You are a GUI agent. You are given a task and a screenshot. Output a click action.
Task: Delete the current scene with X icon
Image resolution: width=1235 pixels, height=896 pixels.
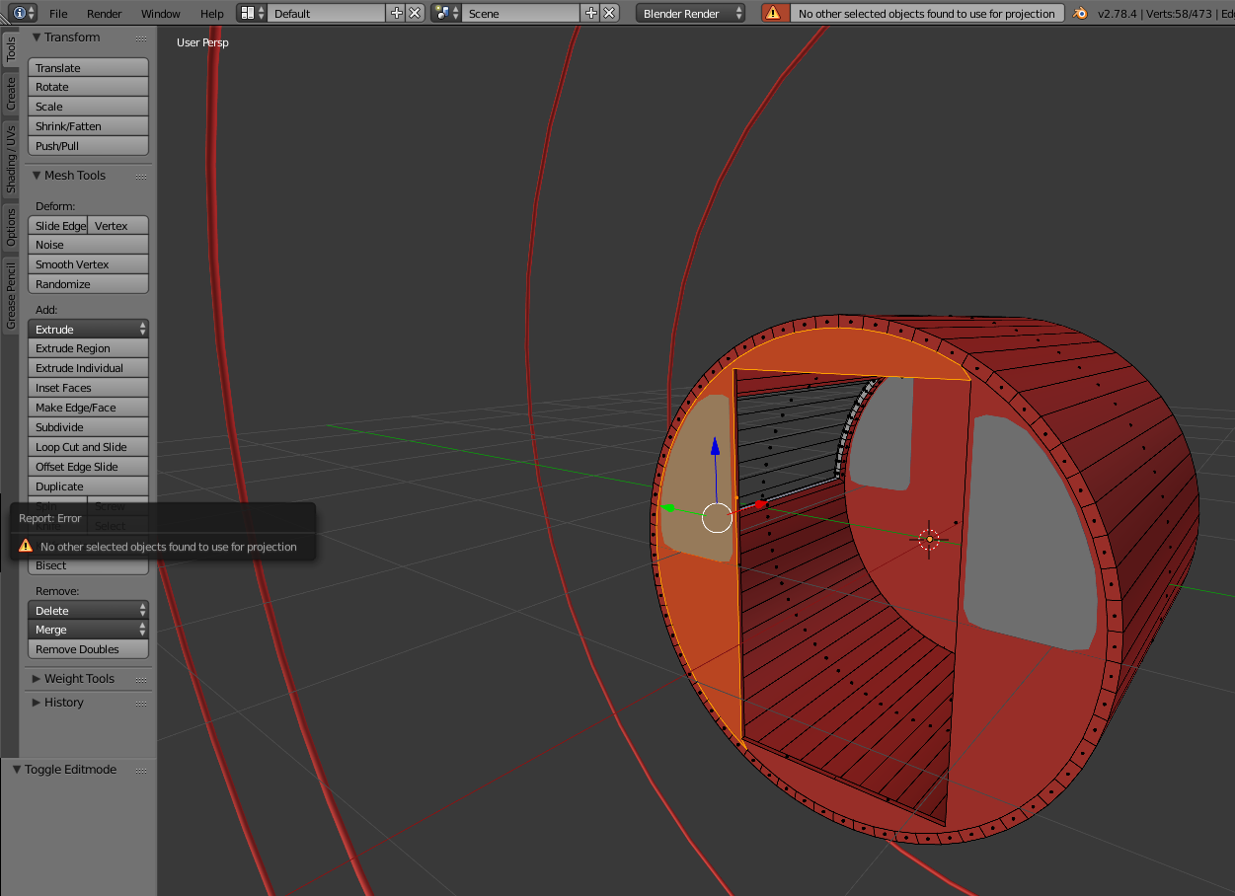tap(609, 13)
